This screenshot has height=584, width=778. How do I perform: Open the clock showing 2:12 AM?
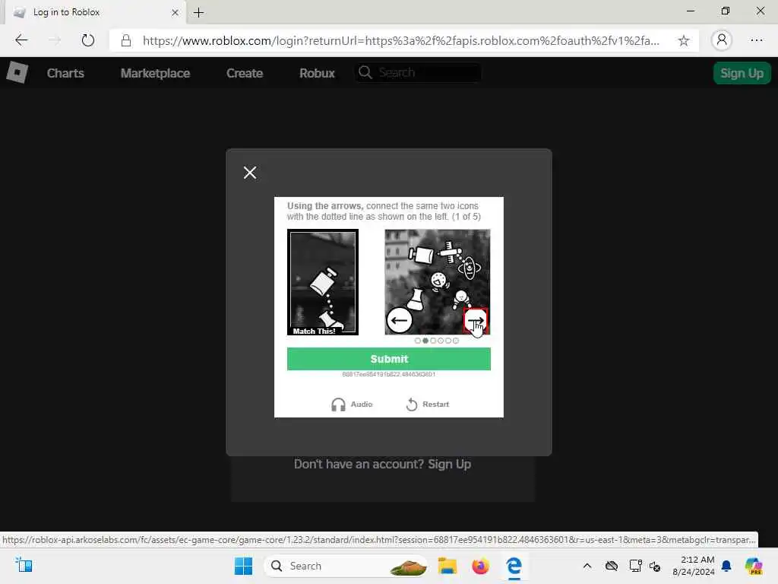click(694, 566)
